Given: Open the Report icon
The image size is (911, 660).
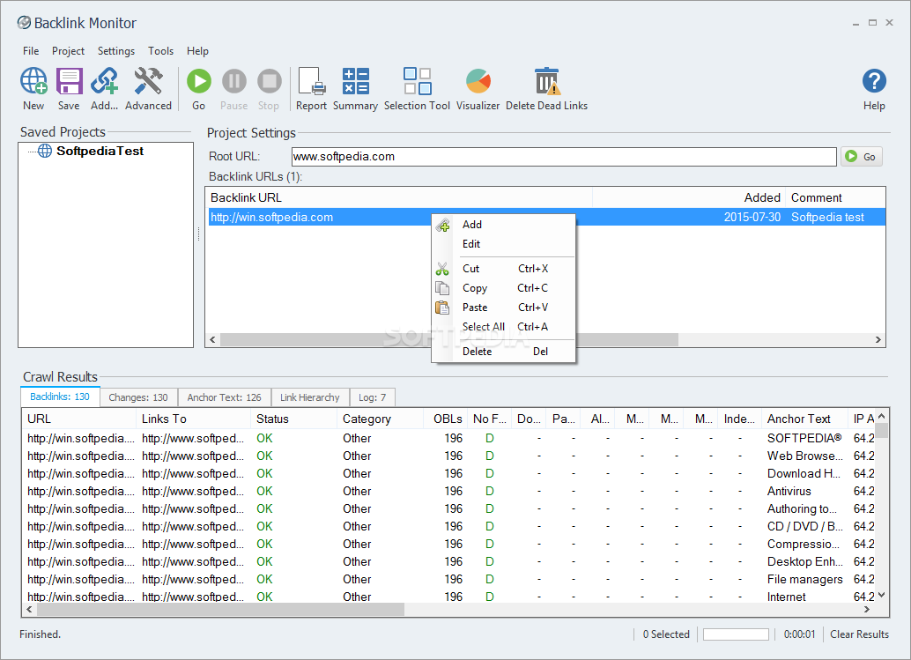Looking at the screenshot, I should pyautogui.click(x=311, y=81).
